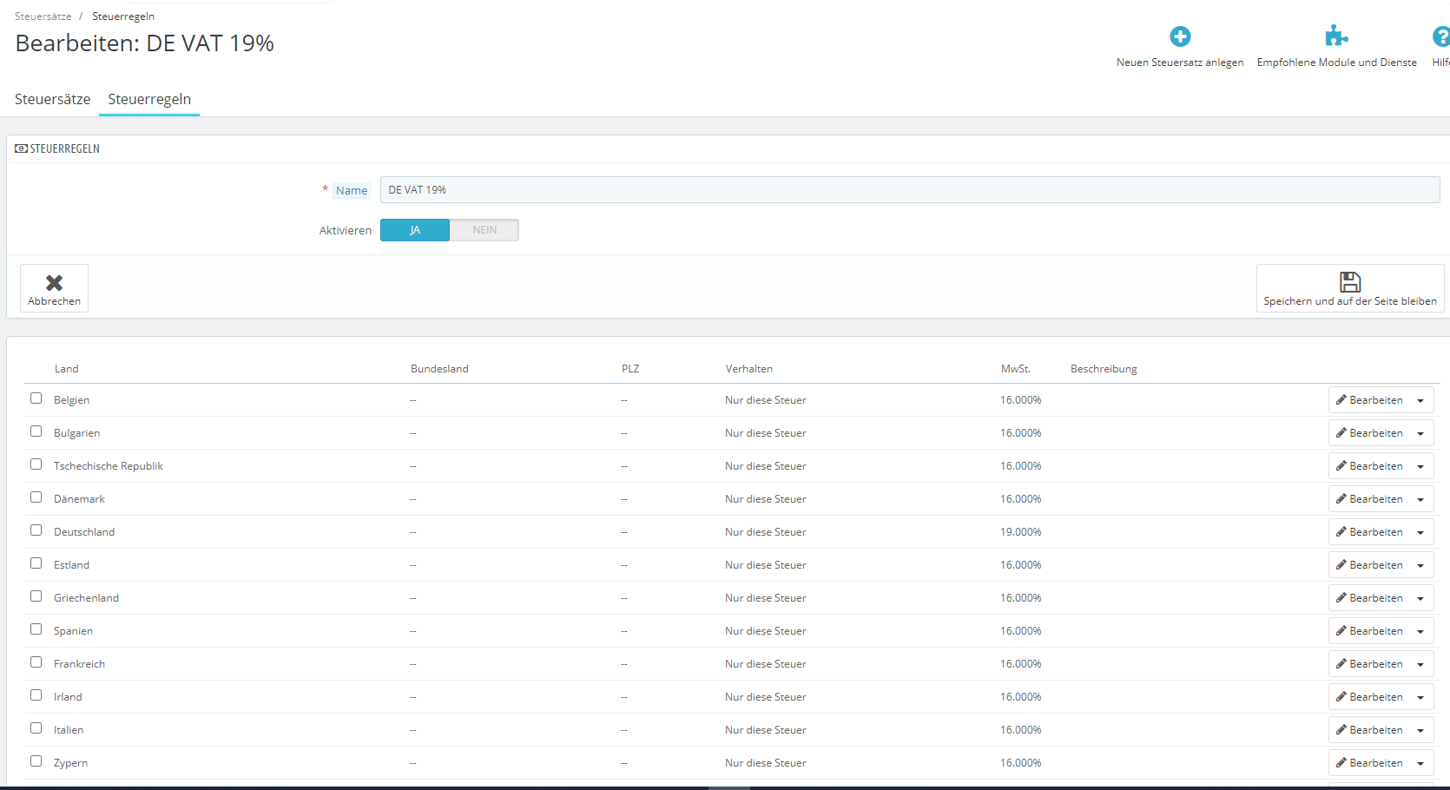
Task: Check the Spanien row checkbox
Action: [x=36, y=629]
